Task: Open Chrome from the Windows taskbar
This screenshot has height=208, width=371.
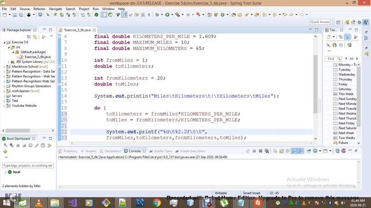Action: (x=157, y=203)
